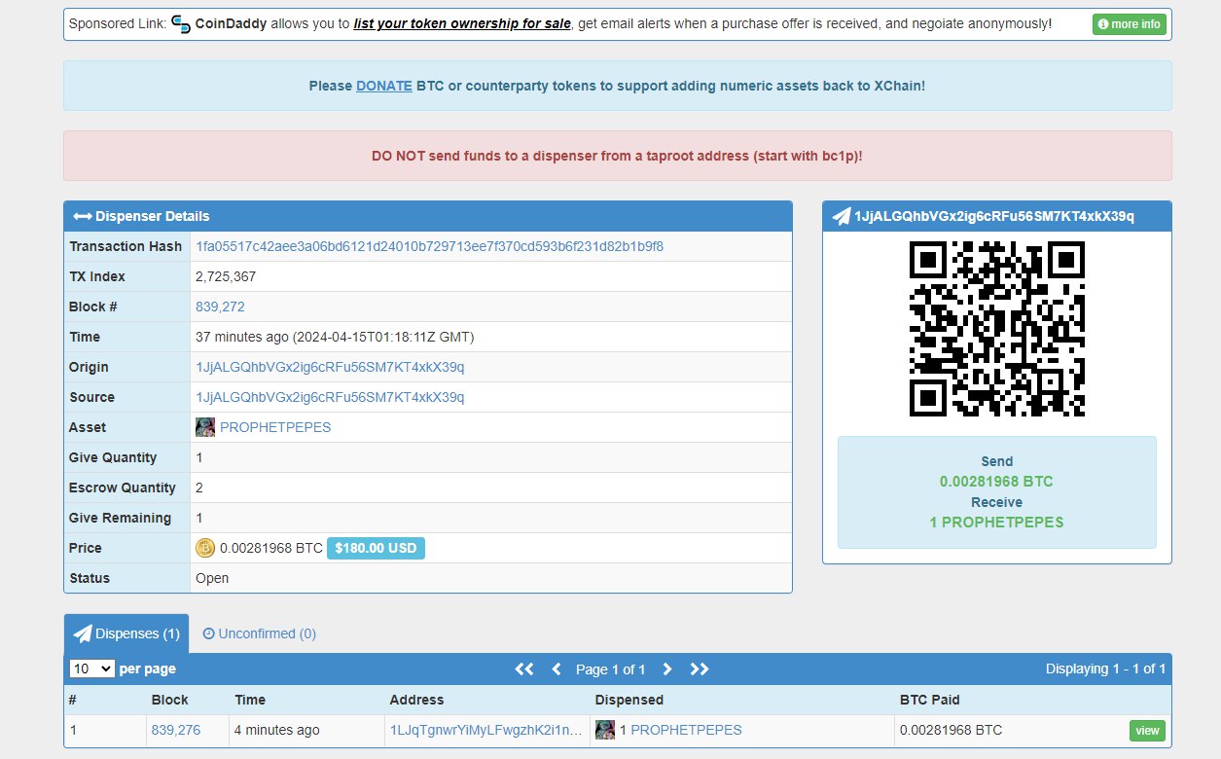Image resolution: width=1221 pixels, height=759 pixels.
Task: Open the transaction hash link
Action: click(x=430, y=246)
